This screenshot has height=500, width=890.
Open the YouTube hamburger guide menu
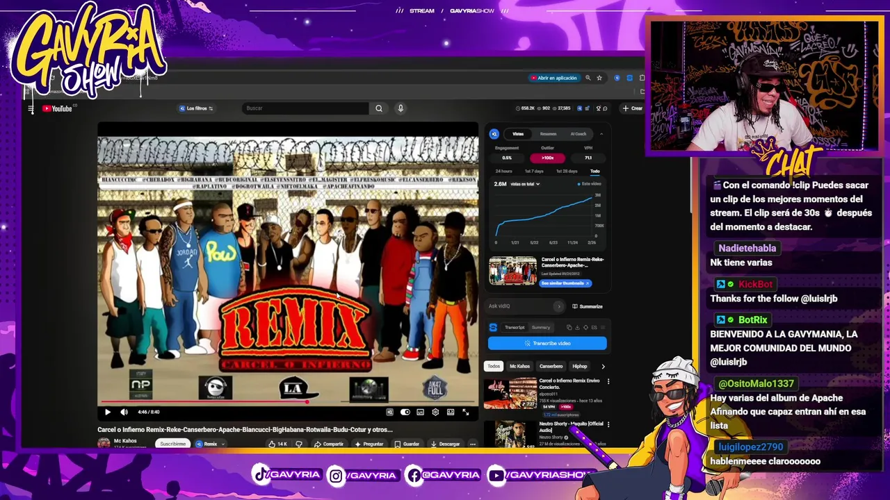pyautogui.click(x=31, y=108)
